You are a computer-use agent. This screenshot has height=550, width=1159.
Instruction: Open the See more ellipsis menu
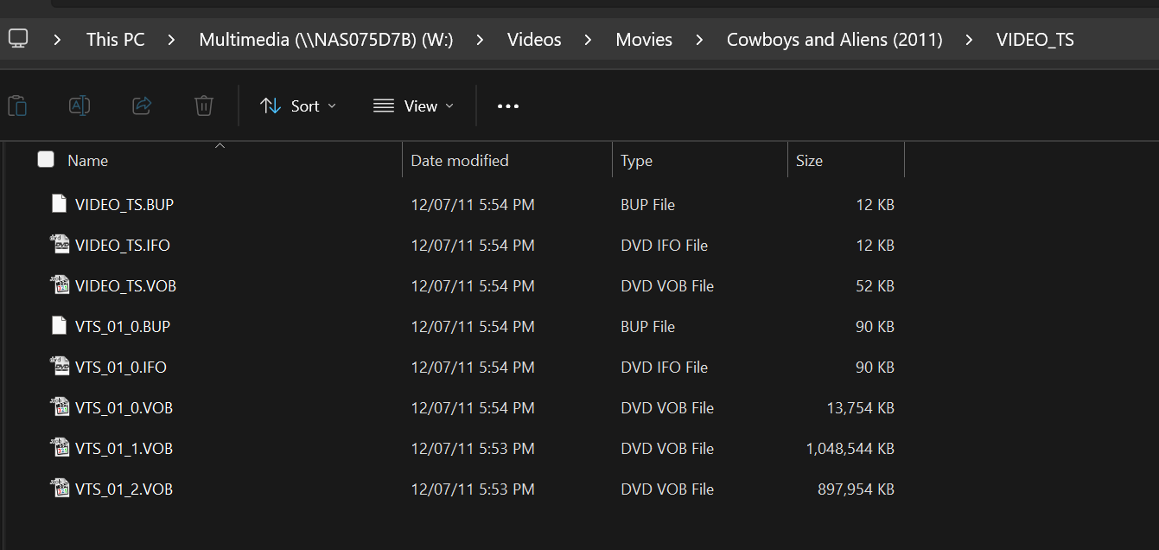[x=507, y=105]
